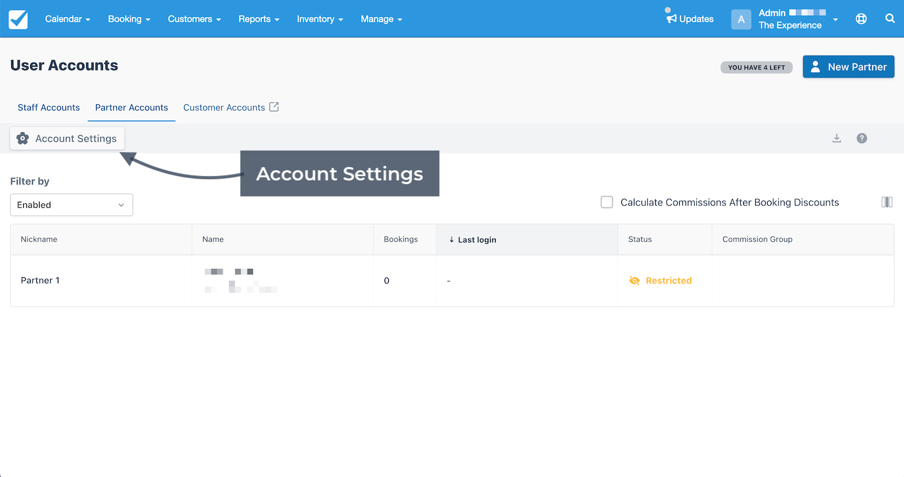Enable Calculate Commissions After Booking Discounts
Viewport: 904px width, 477px height.
[x=607, y=202]
